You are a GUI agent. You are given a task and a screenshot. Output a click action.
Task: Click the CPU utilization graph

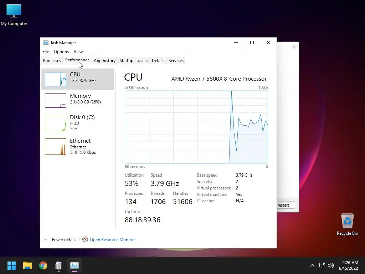pyautogui.click(x=196, y=127)
